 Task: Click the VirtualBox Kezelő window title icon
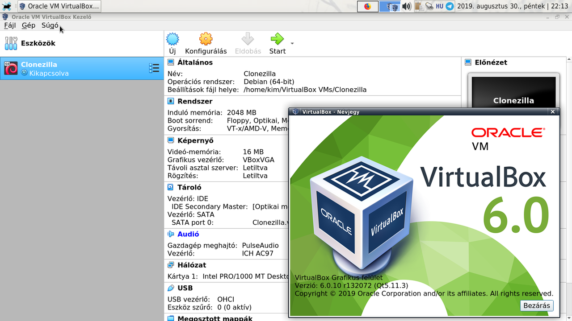pos(5,17)
